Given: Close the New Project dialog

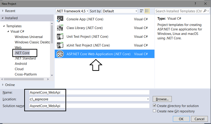Looking at the screenshot, I should (x=205, y=4).
